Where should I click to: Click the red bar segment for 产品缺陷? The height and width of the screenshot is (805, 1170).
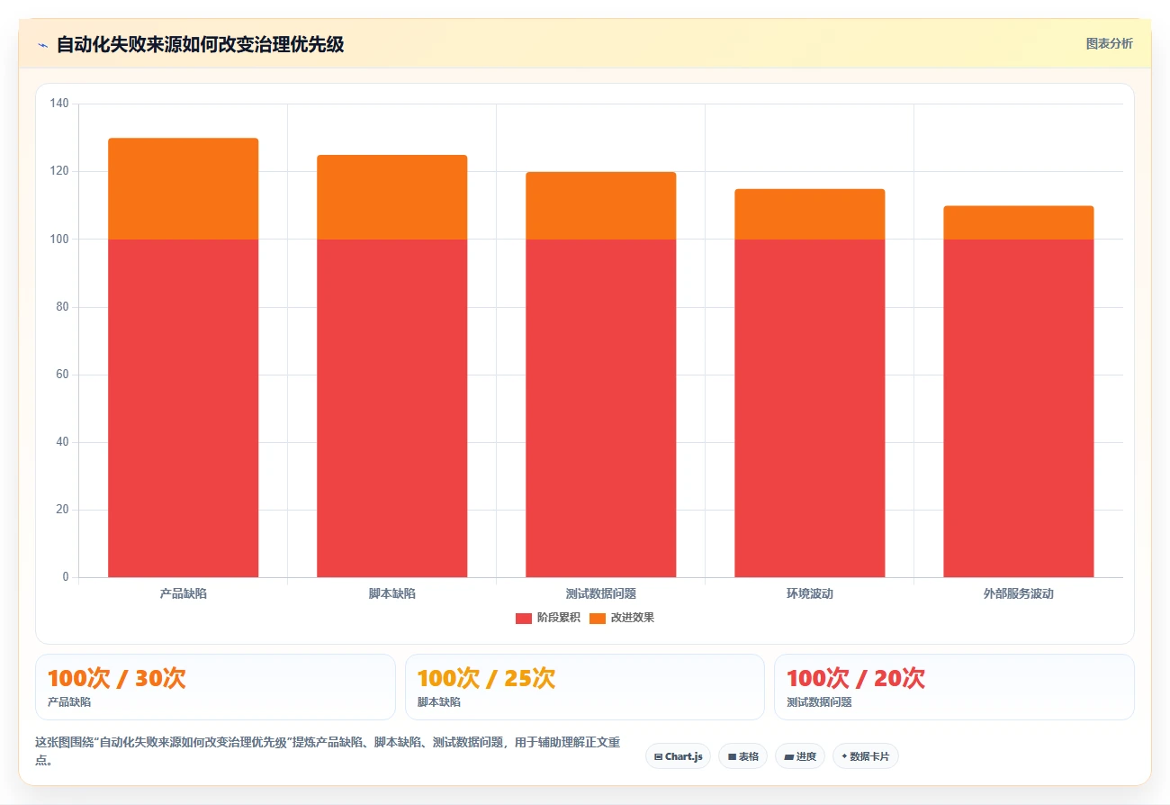tap(184, 408)
